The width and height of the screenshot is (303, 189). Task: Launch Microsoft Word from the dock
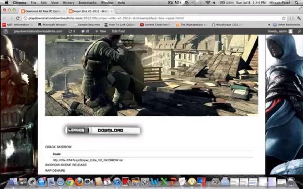tap(154, 182)
